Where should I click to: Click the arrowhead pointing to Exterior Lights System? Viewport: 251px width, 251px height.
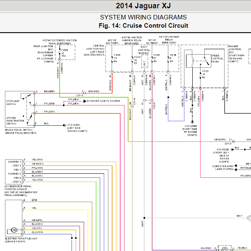tap(85, 101)
